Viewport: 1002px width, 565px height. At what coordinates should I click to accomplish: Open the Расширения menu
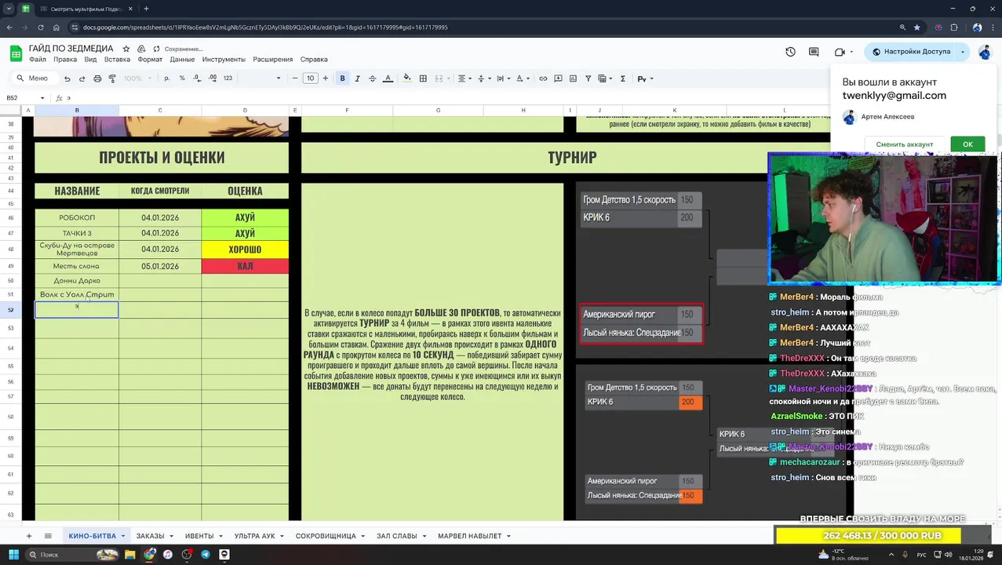(272, 60)
